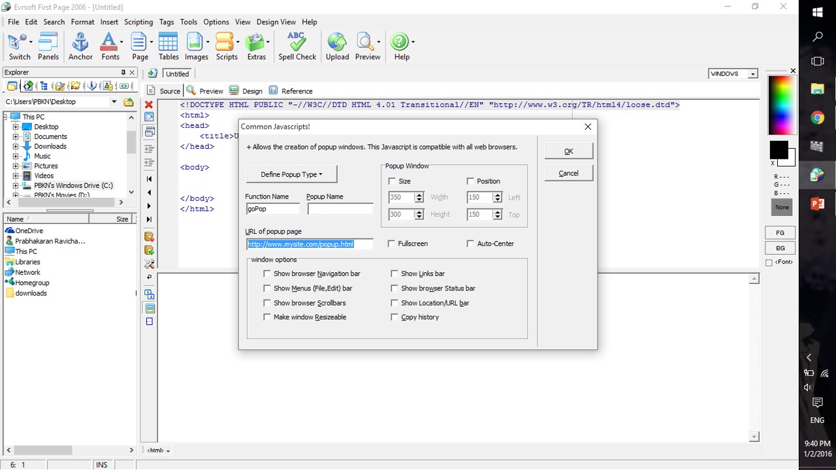Check the Auto-Center option
The width and height of the screenshot is (836, 470).
click(x=470, y=243)
